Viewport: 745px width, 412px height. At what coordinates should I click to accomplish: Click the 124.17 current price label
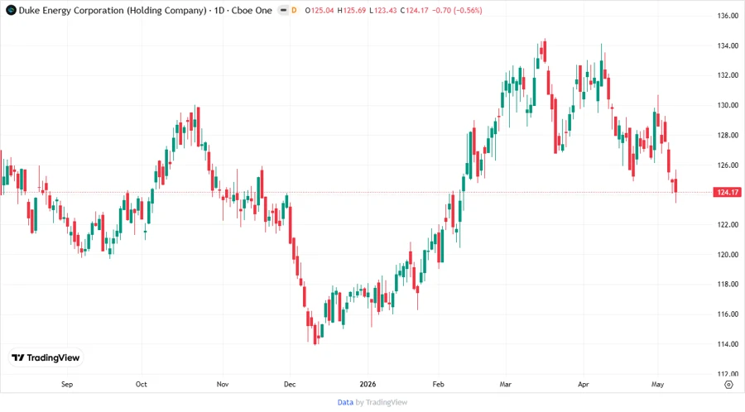[728, 192]
